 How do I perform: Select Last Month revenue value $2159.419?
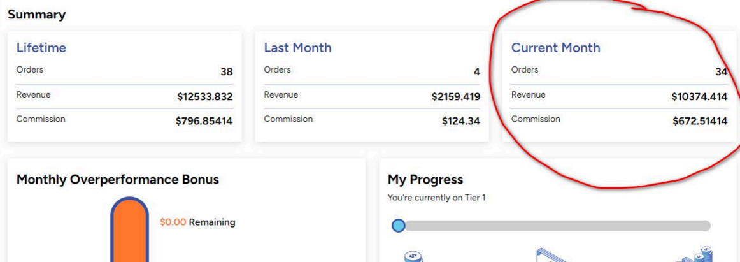pyautogui.click(x=455, y=97)
